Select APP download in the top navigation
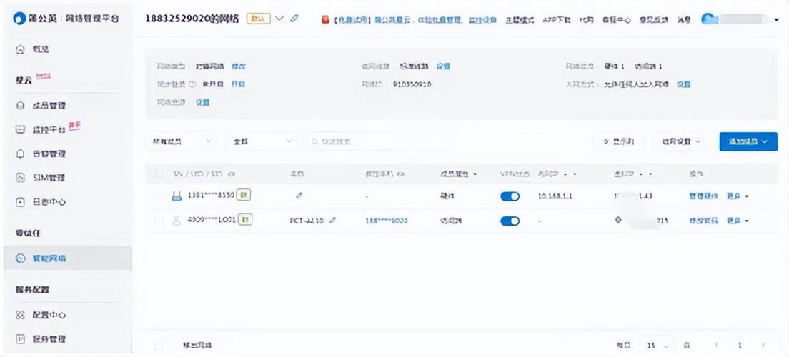The image size is (789, 357). [557, 19]
